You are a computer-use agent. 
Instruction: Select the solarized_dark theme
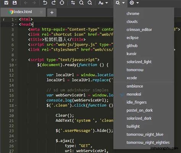point(139,118)
